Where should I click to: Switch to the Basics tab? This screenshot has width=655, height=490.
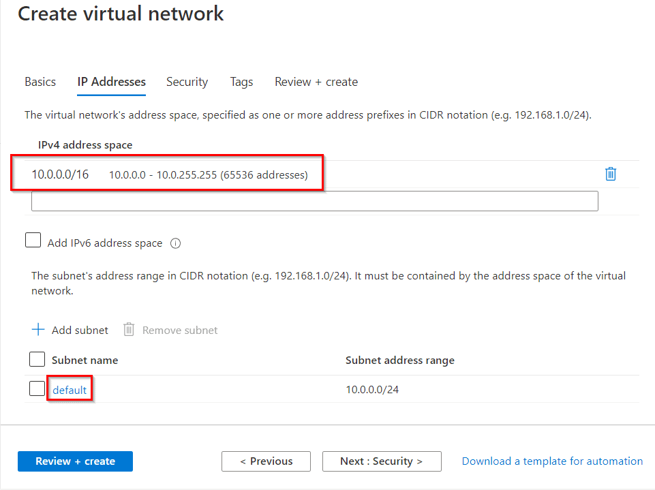(40, 82)
